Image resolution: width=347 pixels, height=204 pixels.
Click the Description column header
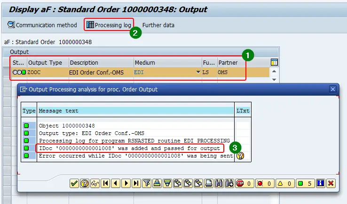pyautogui.click(x=101, y=63)
